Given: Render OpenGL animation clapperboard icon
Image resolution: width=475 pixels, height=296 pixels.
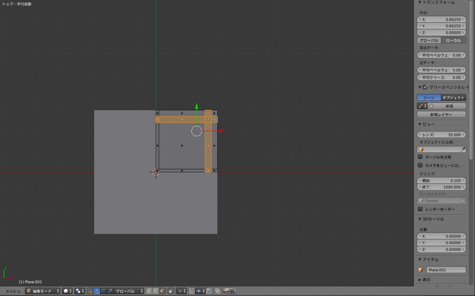Looking at the screenshot, I should coord(232,291).
